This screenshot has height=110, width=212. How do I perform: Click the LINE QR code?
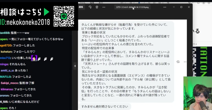coord(64,16)
